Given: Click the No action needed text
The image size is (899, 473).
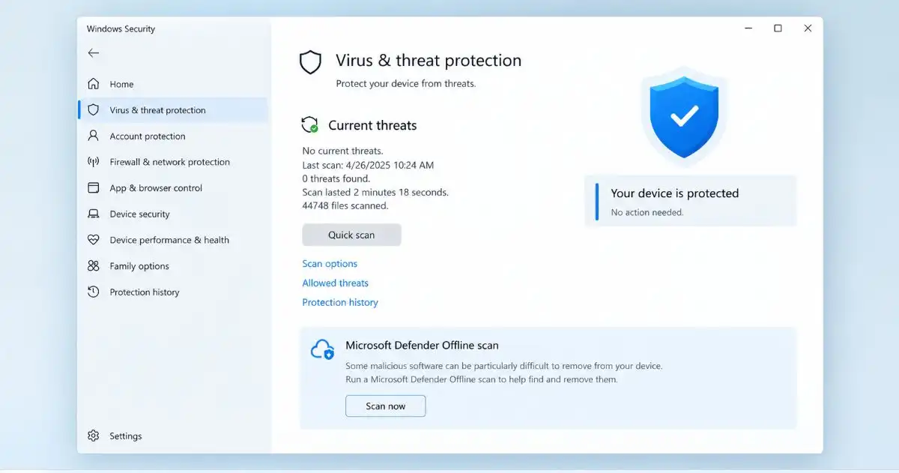Looking at the screenshot, I should [647, 213].
